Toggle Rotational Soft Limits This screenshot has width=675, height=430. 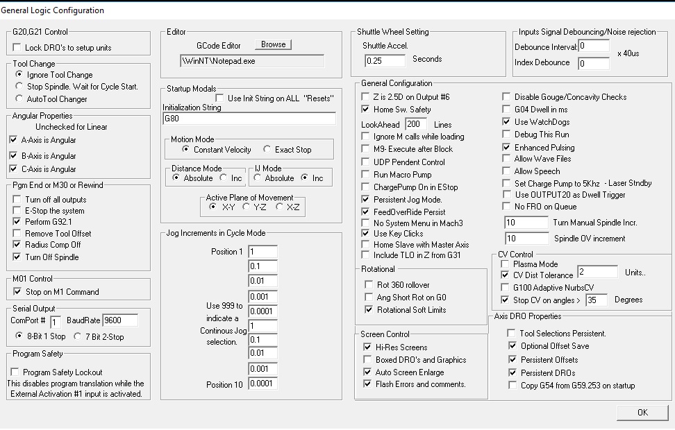369,309
